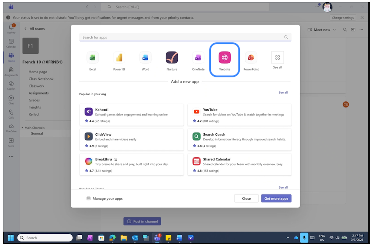The height and width of the screenshot is (247, 371).
Task: Open channel more options ellipsis
Action: (x=361, y=30)
